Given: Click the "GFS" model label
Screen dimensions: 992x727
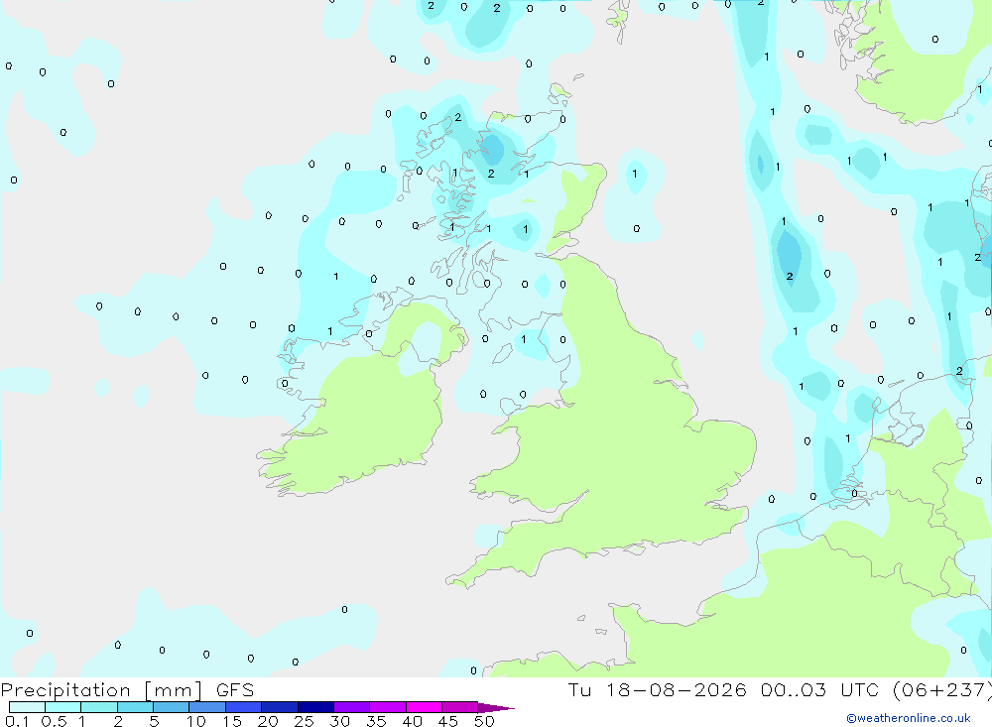Looking at the screenshot, I should (x=235, y=689).
